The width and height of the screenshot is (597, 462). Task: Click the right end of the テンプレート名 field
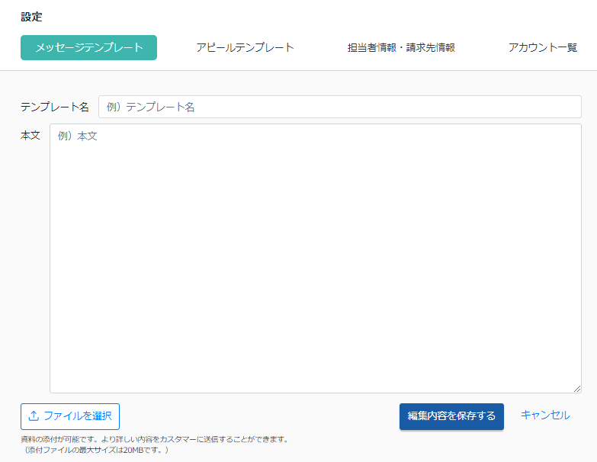click(564, 107)
